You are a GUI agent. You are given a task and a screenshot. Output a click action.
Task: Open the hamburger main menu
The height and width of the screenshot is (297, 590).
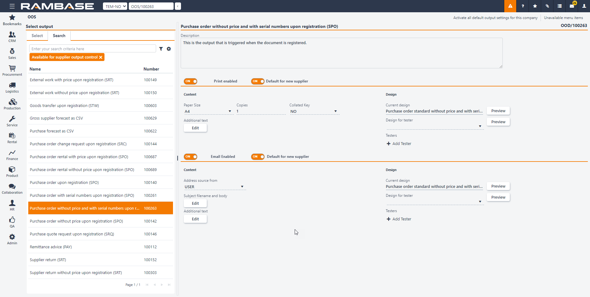click(x=12, y=6)
